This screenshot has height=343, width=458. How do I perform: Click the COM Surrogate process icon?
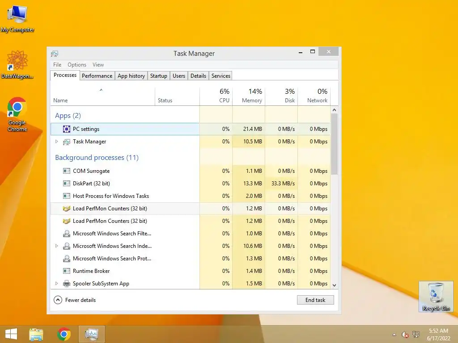pyautogui.click(x=67, y=171)
